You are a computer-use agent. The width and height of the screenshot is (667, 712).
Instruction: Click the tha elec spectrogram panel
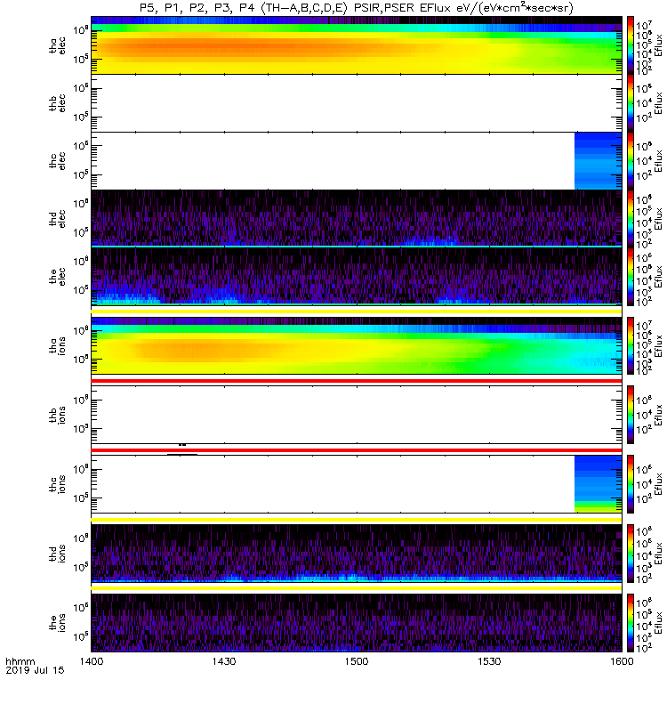[x=357, y=45]
